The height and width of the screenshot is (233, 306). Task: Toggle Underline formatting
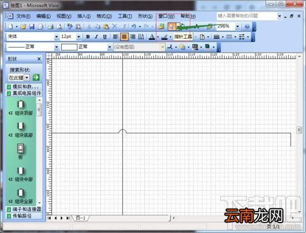[105, 37]
